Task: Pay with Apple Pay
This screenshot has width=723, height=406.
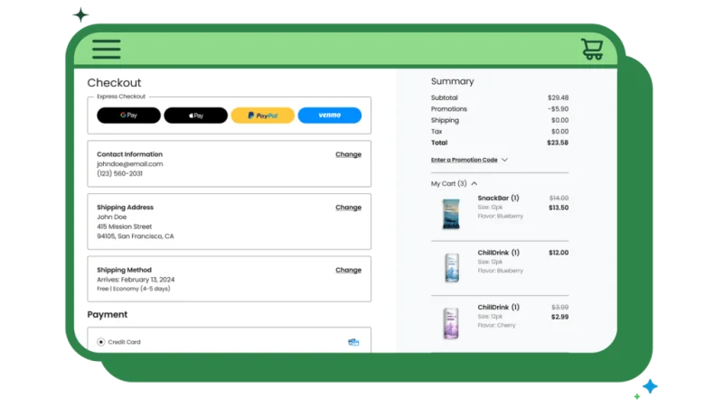Action: tap(195, 115)
